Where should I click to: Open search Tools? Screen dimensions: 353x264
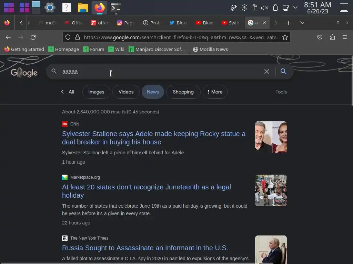pos(281,92)
